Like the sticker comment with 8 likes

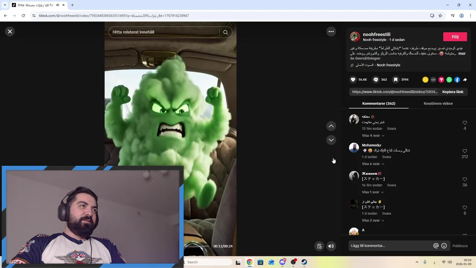pos(465,208)
